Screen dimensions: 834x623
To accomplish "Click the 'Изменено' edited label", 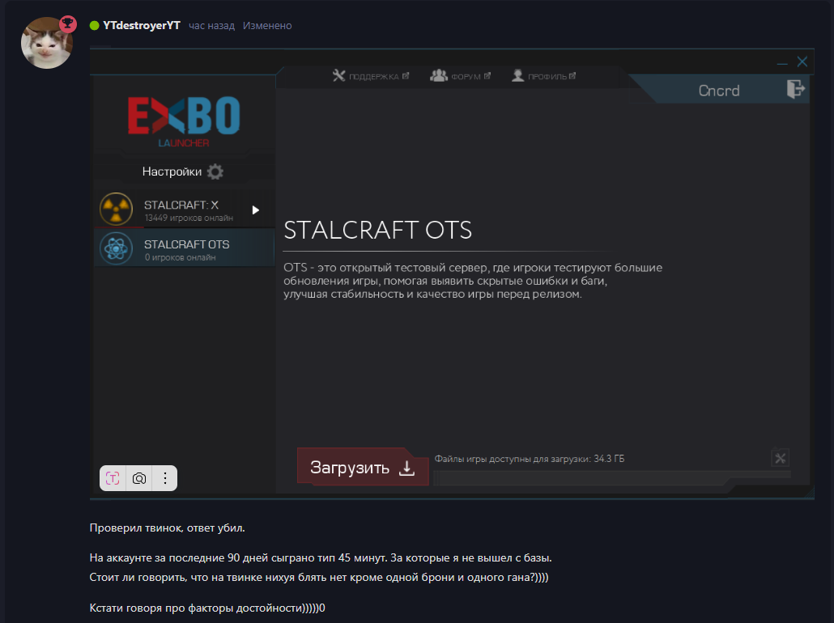I will pos(267,26).
